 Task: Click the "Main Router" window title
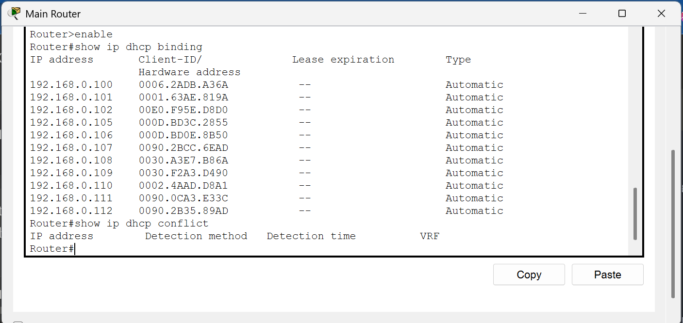pyautogui.click(x=53, y=14)
